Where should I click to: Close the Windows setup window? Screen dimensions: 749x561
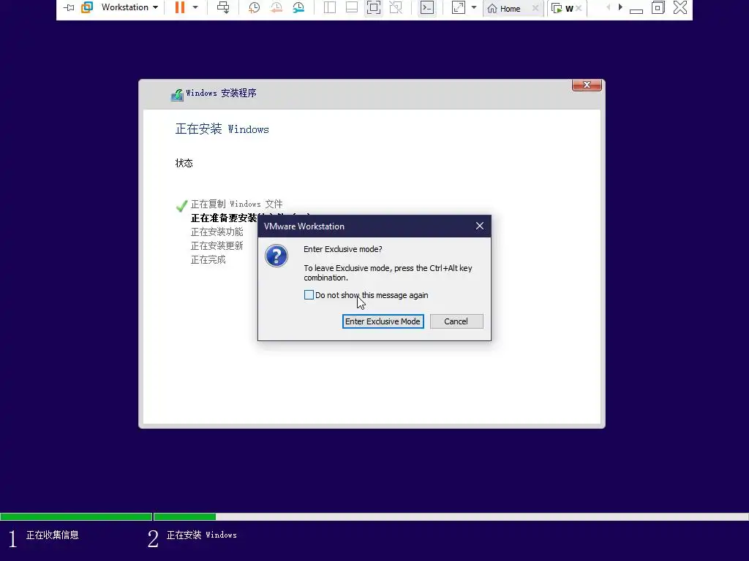[587, 85]
